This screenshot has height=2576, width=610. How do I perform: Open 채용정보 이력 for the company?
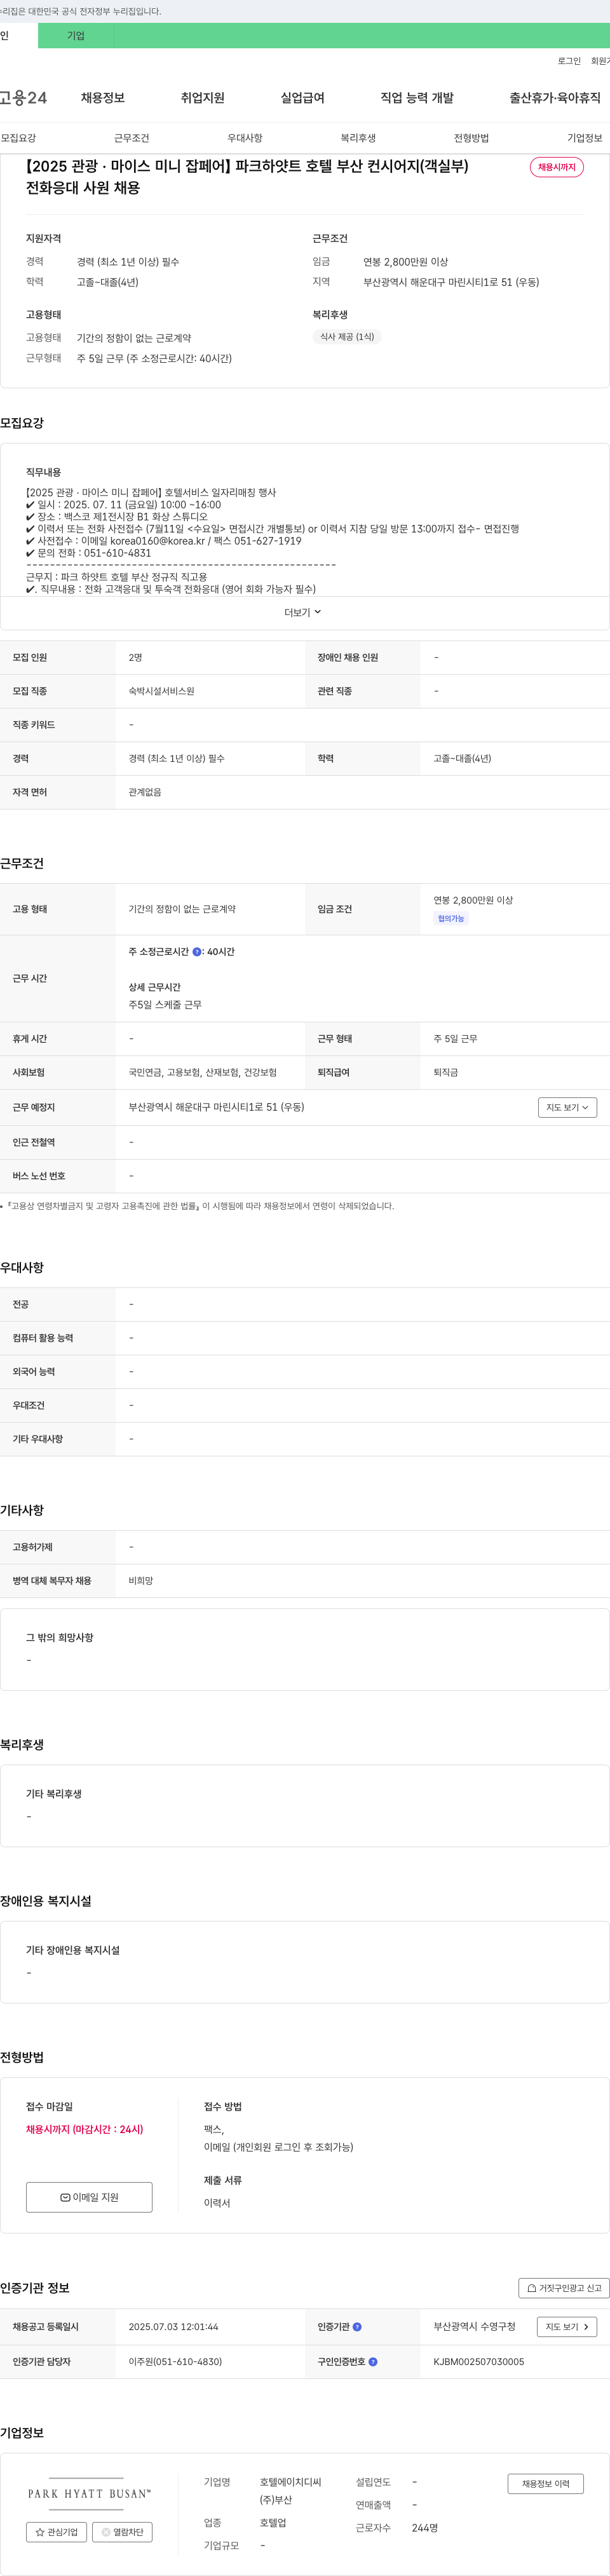pyautogui.click(x=545, y=2484)
